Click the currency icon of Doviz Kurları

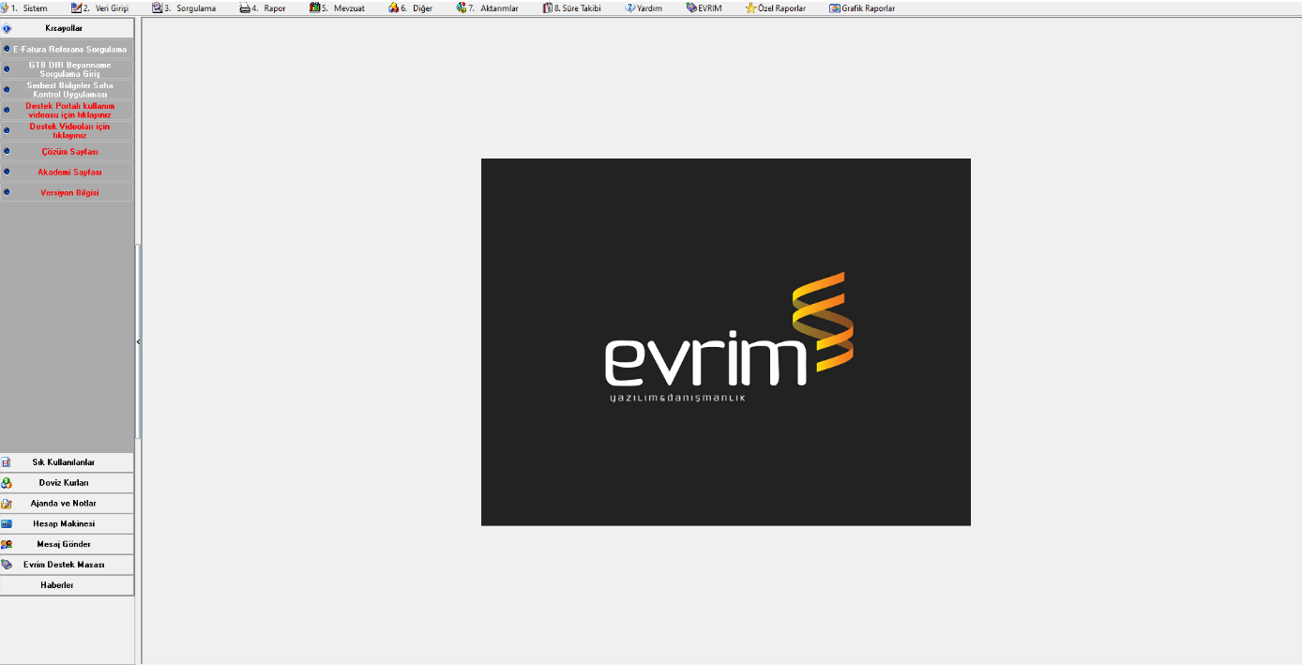(x=7, y=483)
